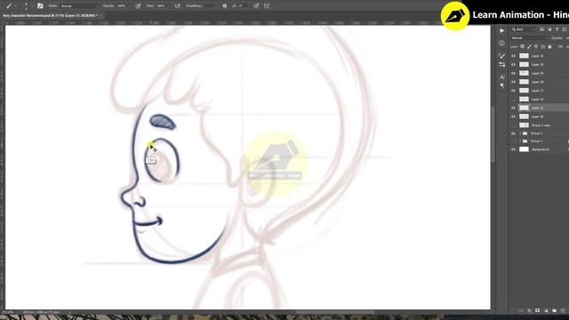569x320 pixels.
Task: Filter layers by pixel layers icon
Action: pyautogui.click(x=541, y=29)
